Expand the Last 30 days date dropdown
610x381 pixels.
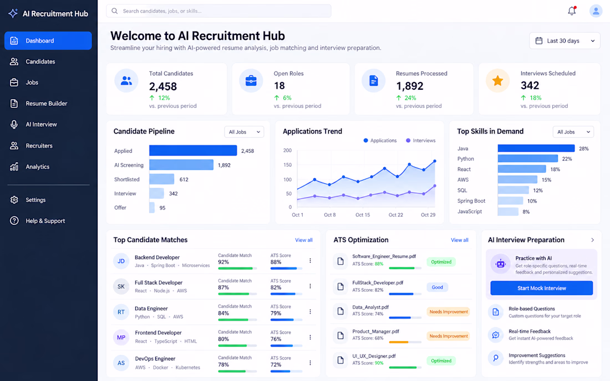[565, 41]
